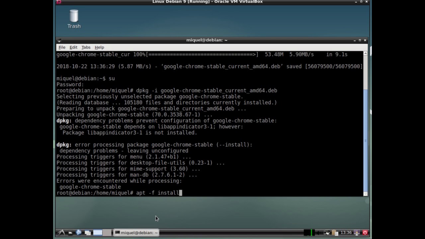Open the Edit menu in the terminal
This screenshot has height=239, width=425.
(73, 47)
